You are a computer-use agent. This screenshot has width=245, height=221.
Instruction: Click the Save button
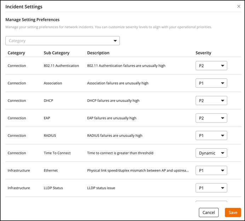point(233,212)
